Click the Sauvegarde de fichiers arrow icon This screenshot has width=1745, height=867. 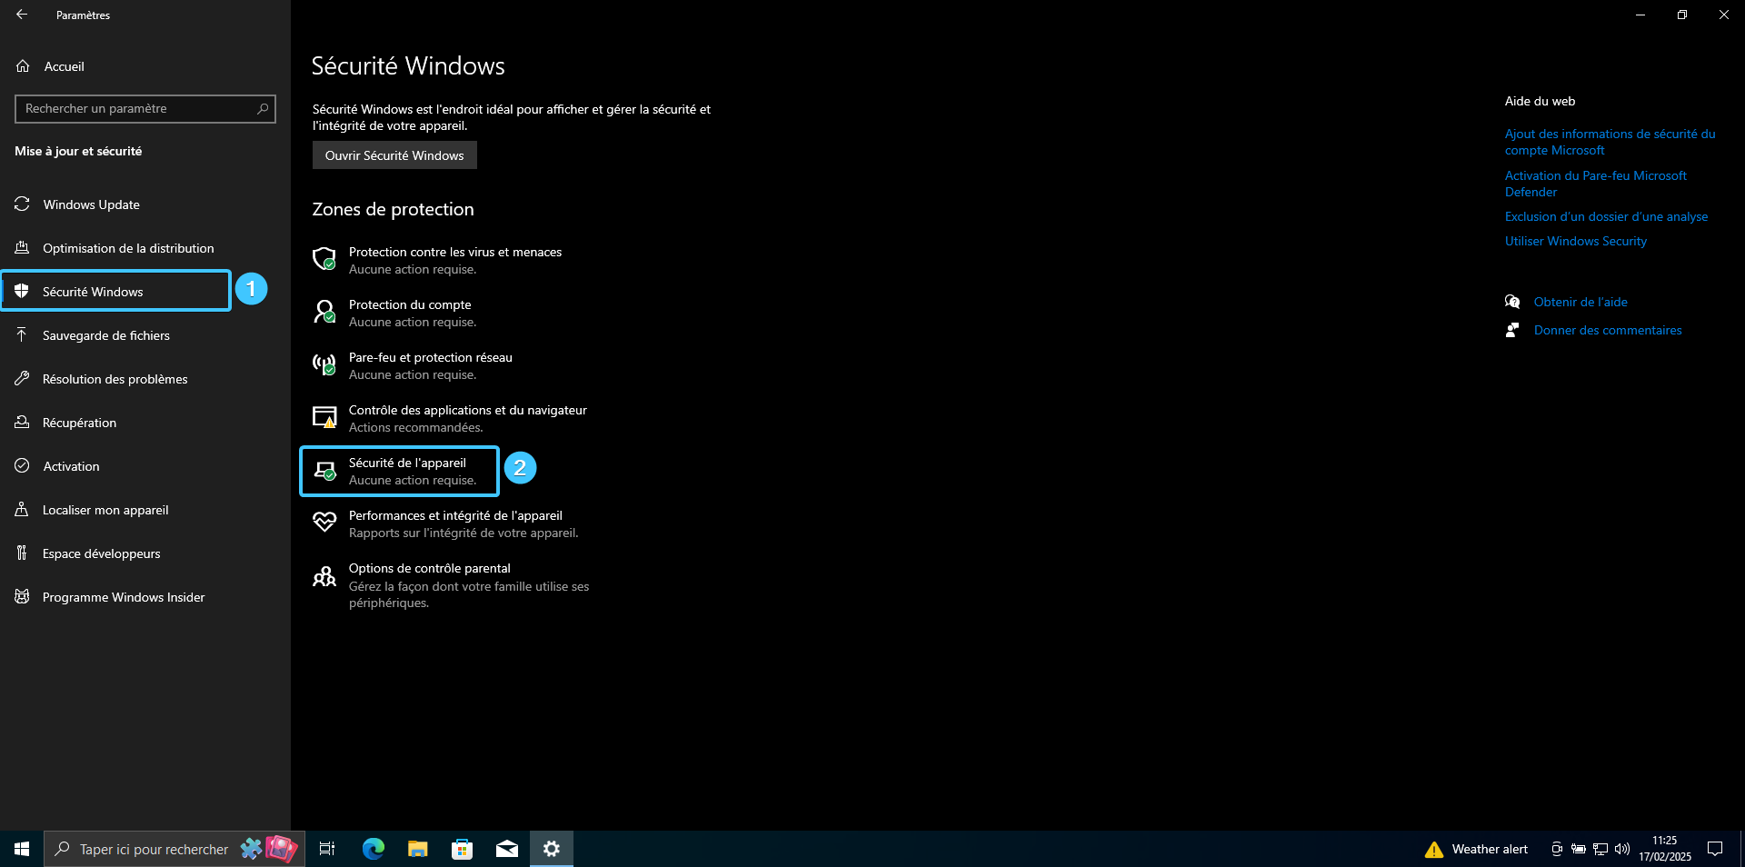22,335
